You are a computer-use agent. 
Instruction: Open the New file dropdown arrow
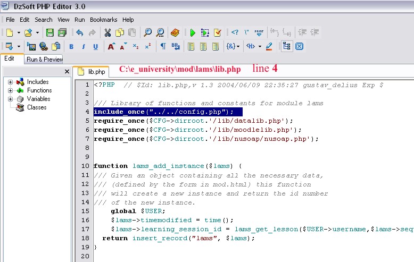(x=18, y=32)
